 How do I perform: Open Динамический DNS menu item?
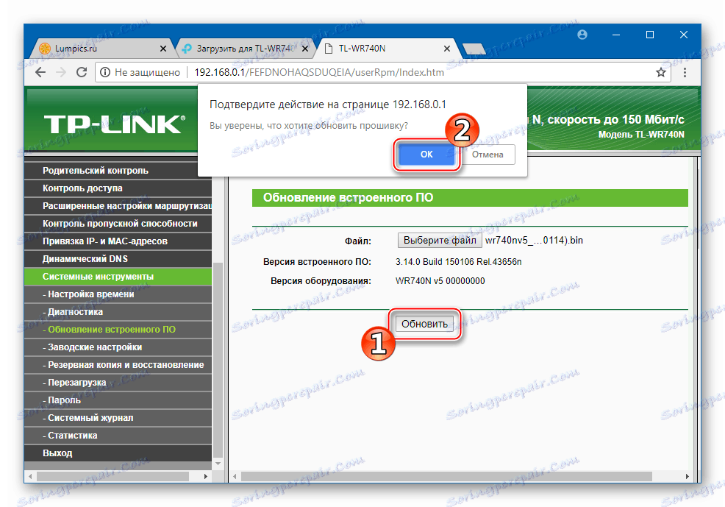tap(118, 258)
